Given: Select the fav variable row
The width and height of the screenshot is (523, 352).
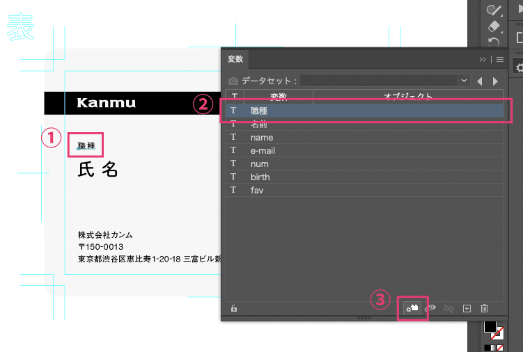Looking at the screenshot, I should pos(364,190).
